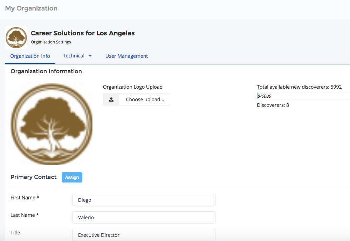Viewport: 350px width, 241px height.
Task: Click the First Name field containing Diego
Action: (x=144, y=200)
